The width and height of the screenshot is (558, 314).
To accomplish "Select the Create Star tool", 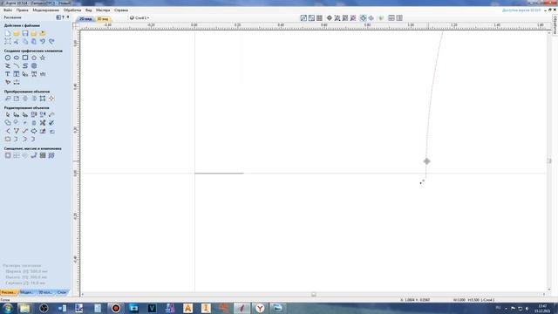I will click(43, 58).
